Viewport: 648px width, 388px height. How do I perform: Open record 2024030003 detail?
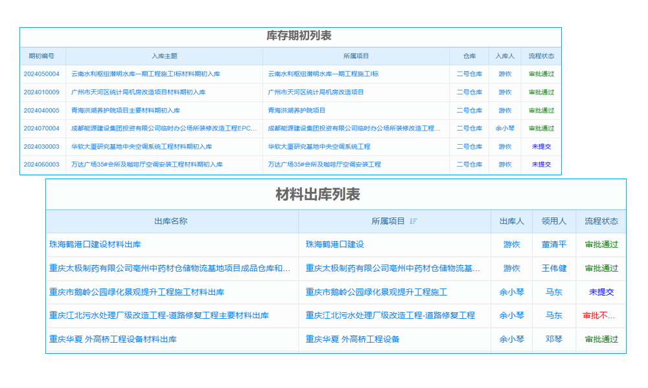41,147
